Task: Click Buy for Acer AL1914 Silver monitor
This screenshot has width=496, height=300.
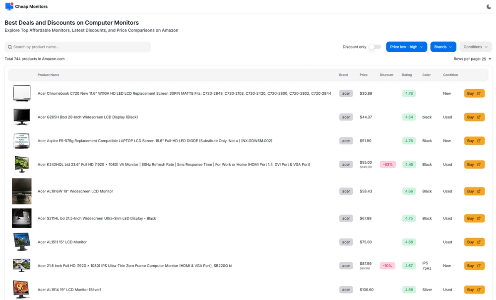Action: pos(474,290)
